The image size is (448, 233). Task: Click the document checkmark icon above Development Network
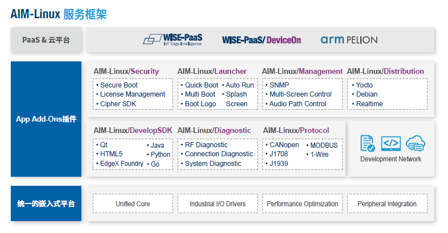[367, 143]
